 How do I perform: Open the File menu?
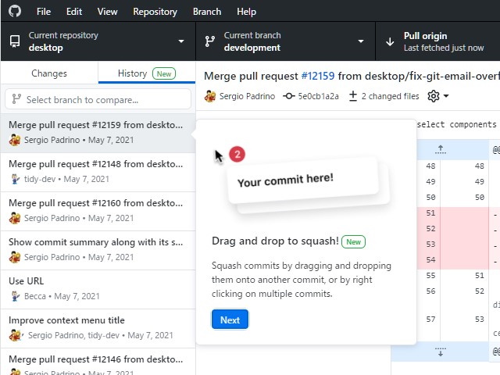pyautogui.click(x=44, y=12)
